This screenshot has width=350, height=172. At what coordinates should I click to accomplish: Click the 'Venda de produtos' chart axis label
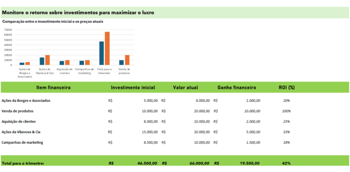(x=124, y=71)
